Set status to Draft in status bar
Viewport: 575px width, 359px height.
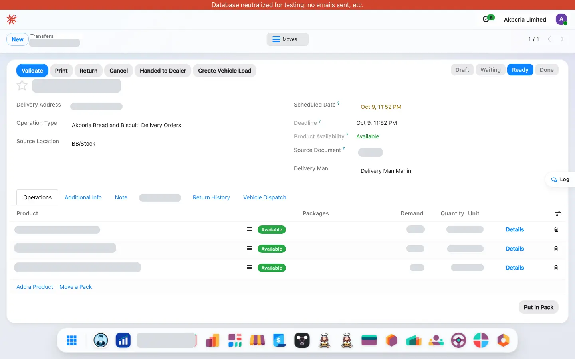pyautogui.click(x=462, y=70)
